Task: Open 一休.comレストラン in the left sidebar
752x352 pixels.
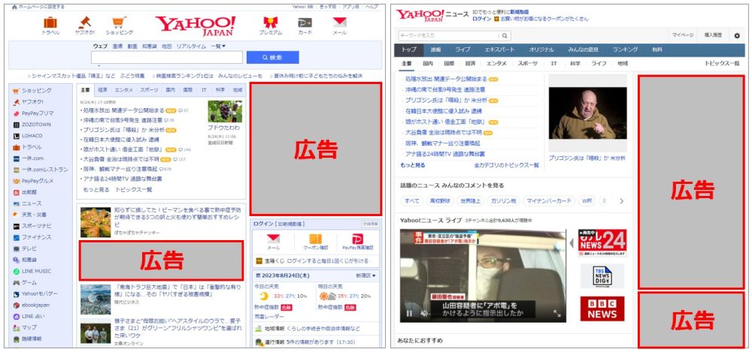Action: click(41, 170)
